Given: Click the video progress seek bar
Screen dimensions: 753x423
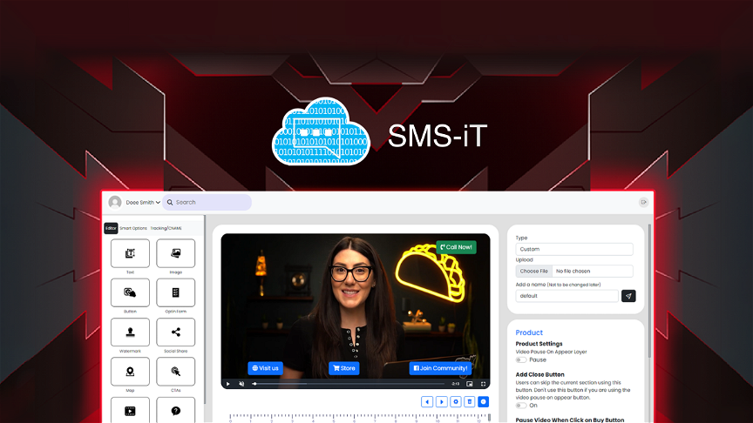Looking at the screenshot, I should pos(349,384).
